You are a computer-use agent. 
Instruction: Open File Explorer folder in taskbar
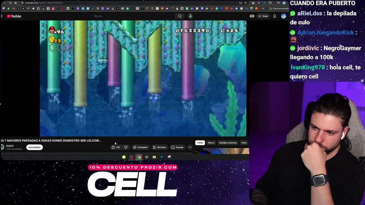(154, 157)
